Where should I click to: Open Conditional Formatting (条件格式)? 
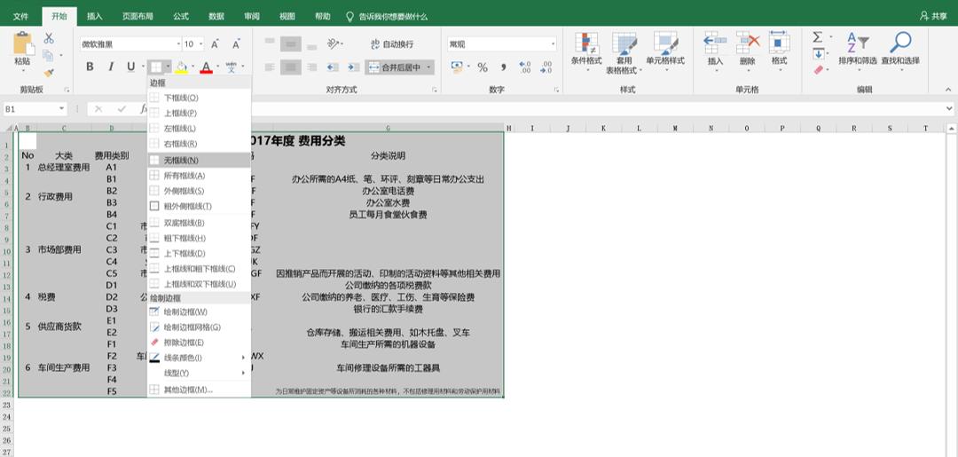[x=586, y=51]
